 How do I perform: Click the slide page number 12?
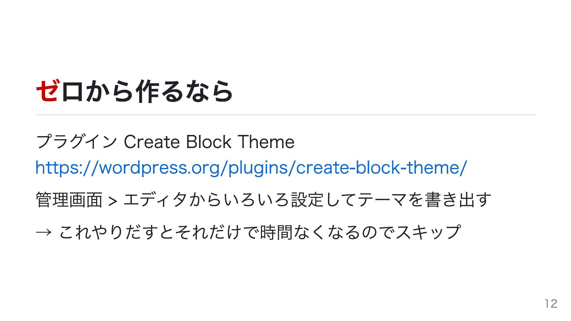551,303
